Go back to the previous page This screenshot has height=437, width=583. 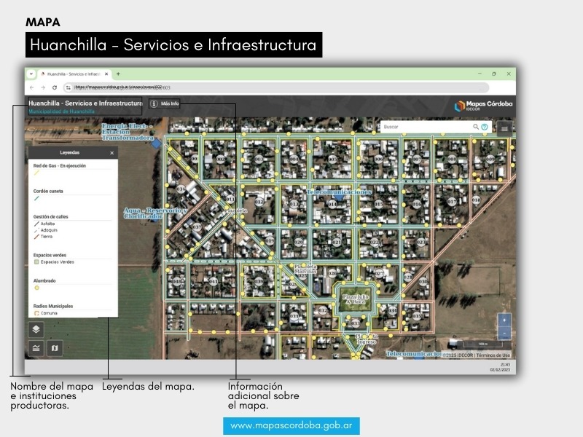pos(31,87)
